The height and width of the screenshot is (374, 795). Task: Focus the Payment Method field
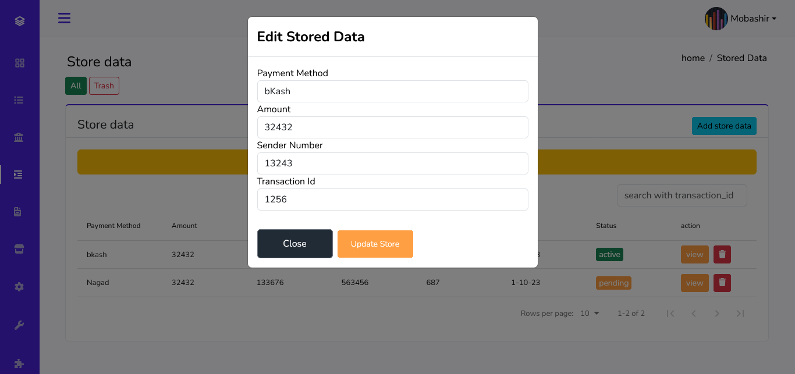click(x=392, y=91)
